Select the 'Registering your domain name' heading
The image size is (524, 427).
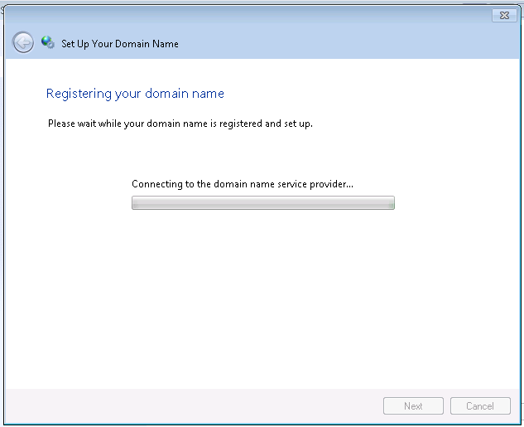click(x=135, y=94)
